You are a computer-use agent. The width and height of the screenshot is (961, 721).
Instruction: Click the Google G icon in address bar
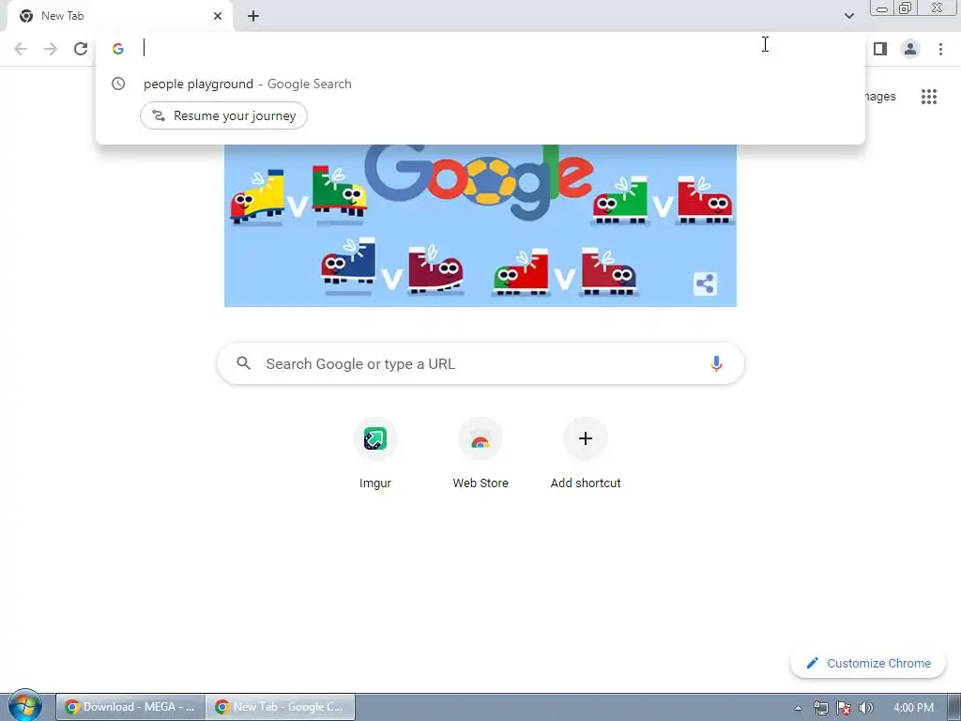(x=118, y=49)
